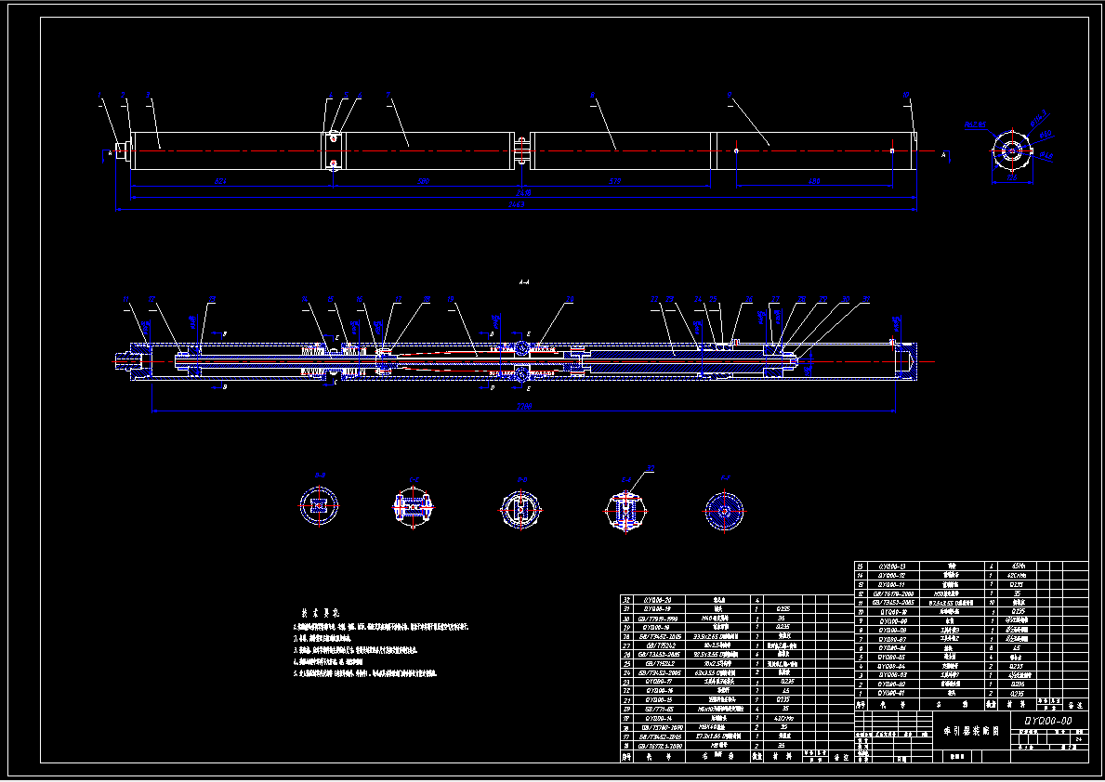The image size is (1105, 782).
Task: Pick balloon number 7 above the top view
Action: point(388,95)
